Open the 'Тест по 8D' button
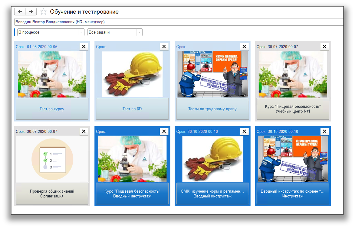Image resolution: width=355 pixels, height=228 pixels. click(132, 109)
